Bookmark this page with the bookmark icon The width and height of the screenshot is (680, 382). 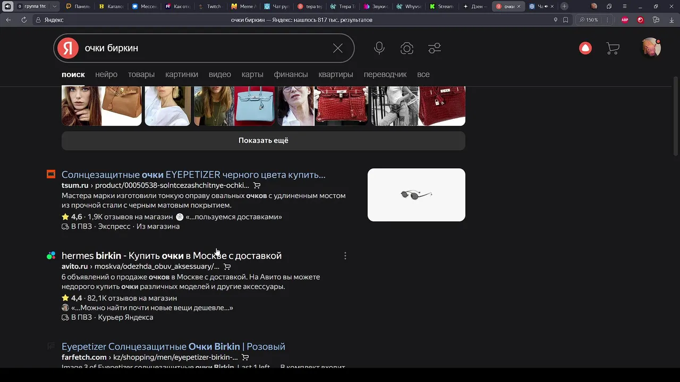[566, 20]
